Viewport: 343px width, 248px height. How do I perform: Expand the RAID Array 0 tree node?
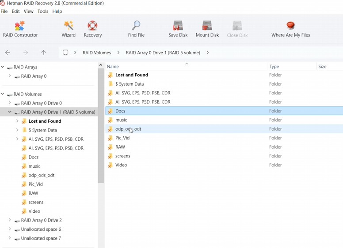(x=10, y=76)
